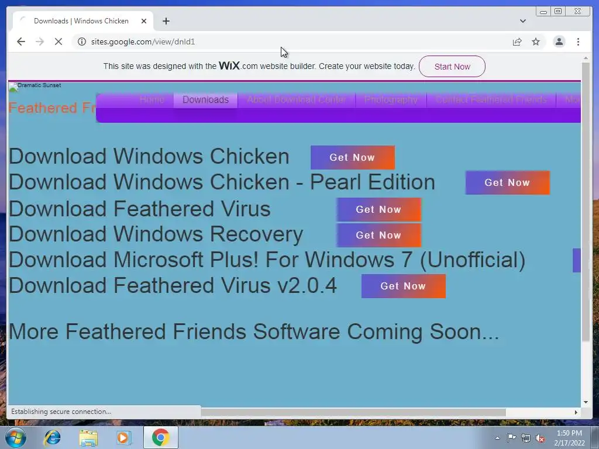Open Contact Feathered Friends page

491,99
